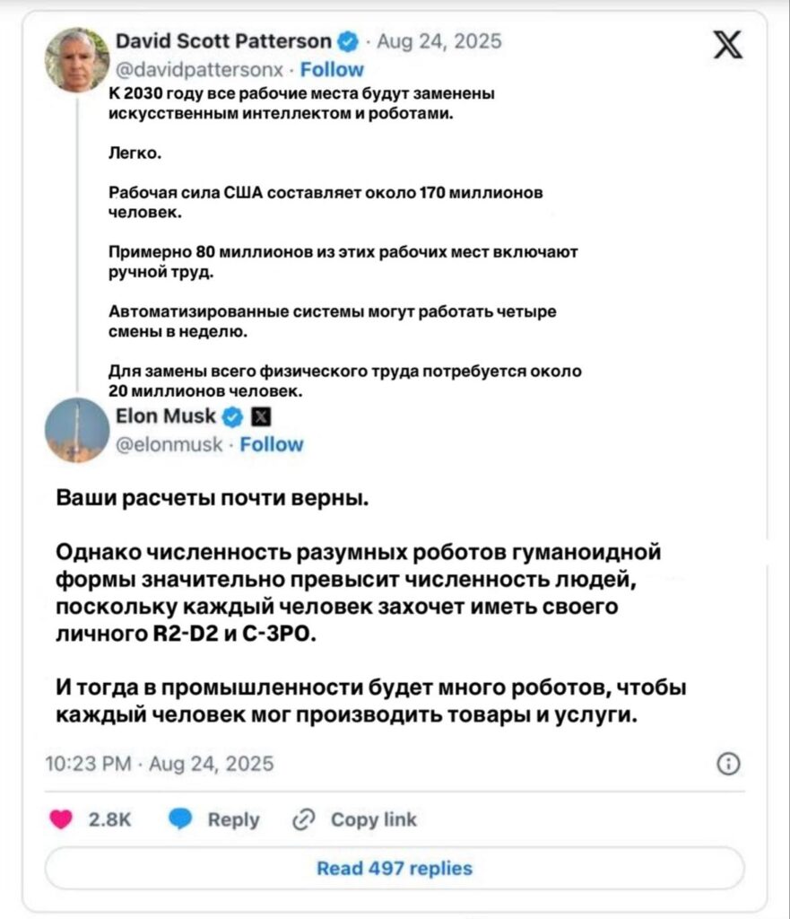Click the X logo in top corner
790x919 pixels.
tap(728, 45)
